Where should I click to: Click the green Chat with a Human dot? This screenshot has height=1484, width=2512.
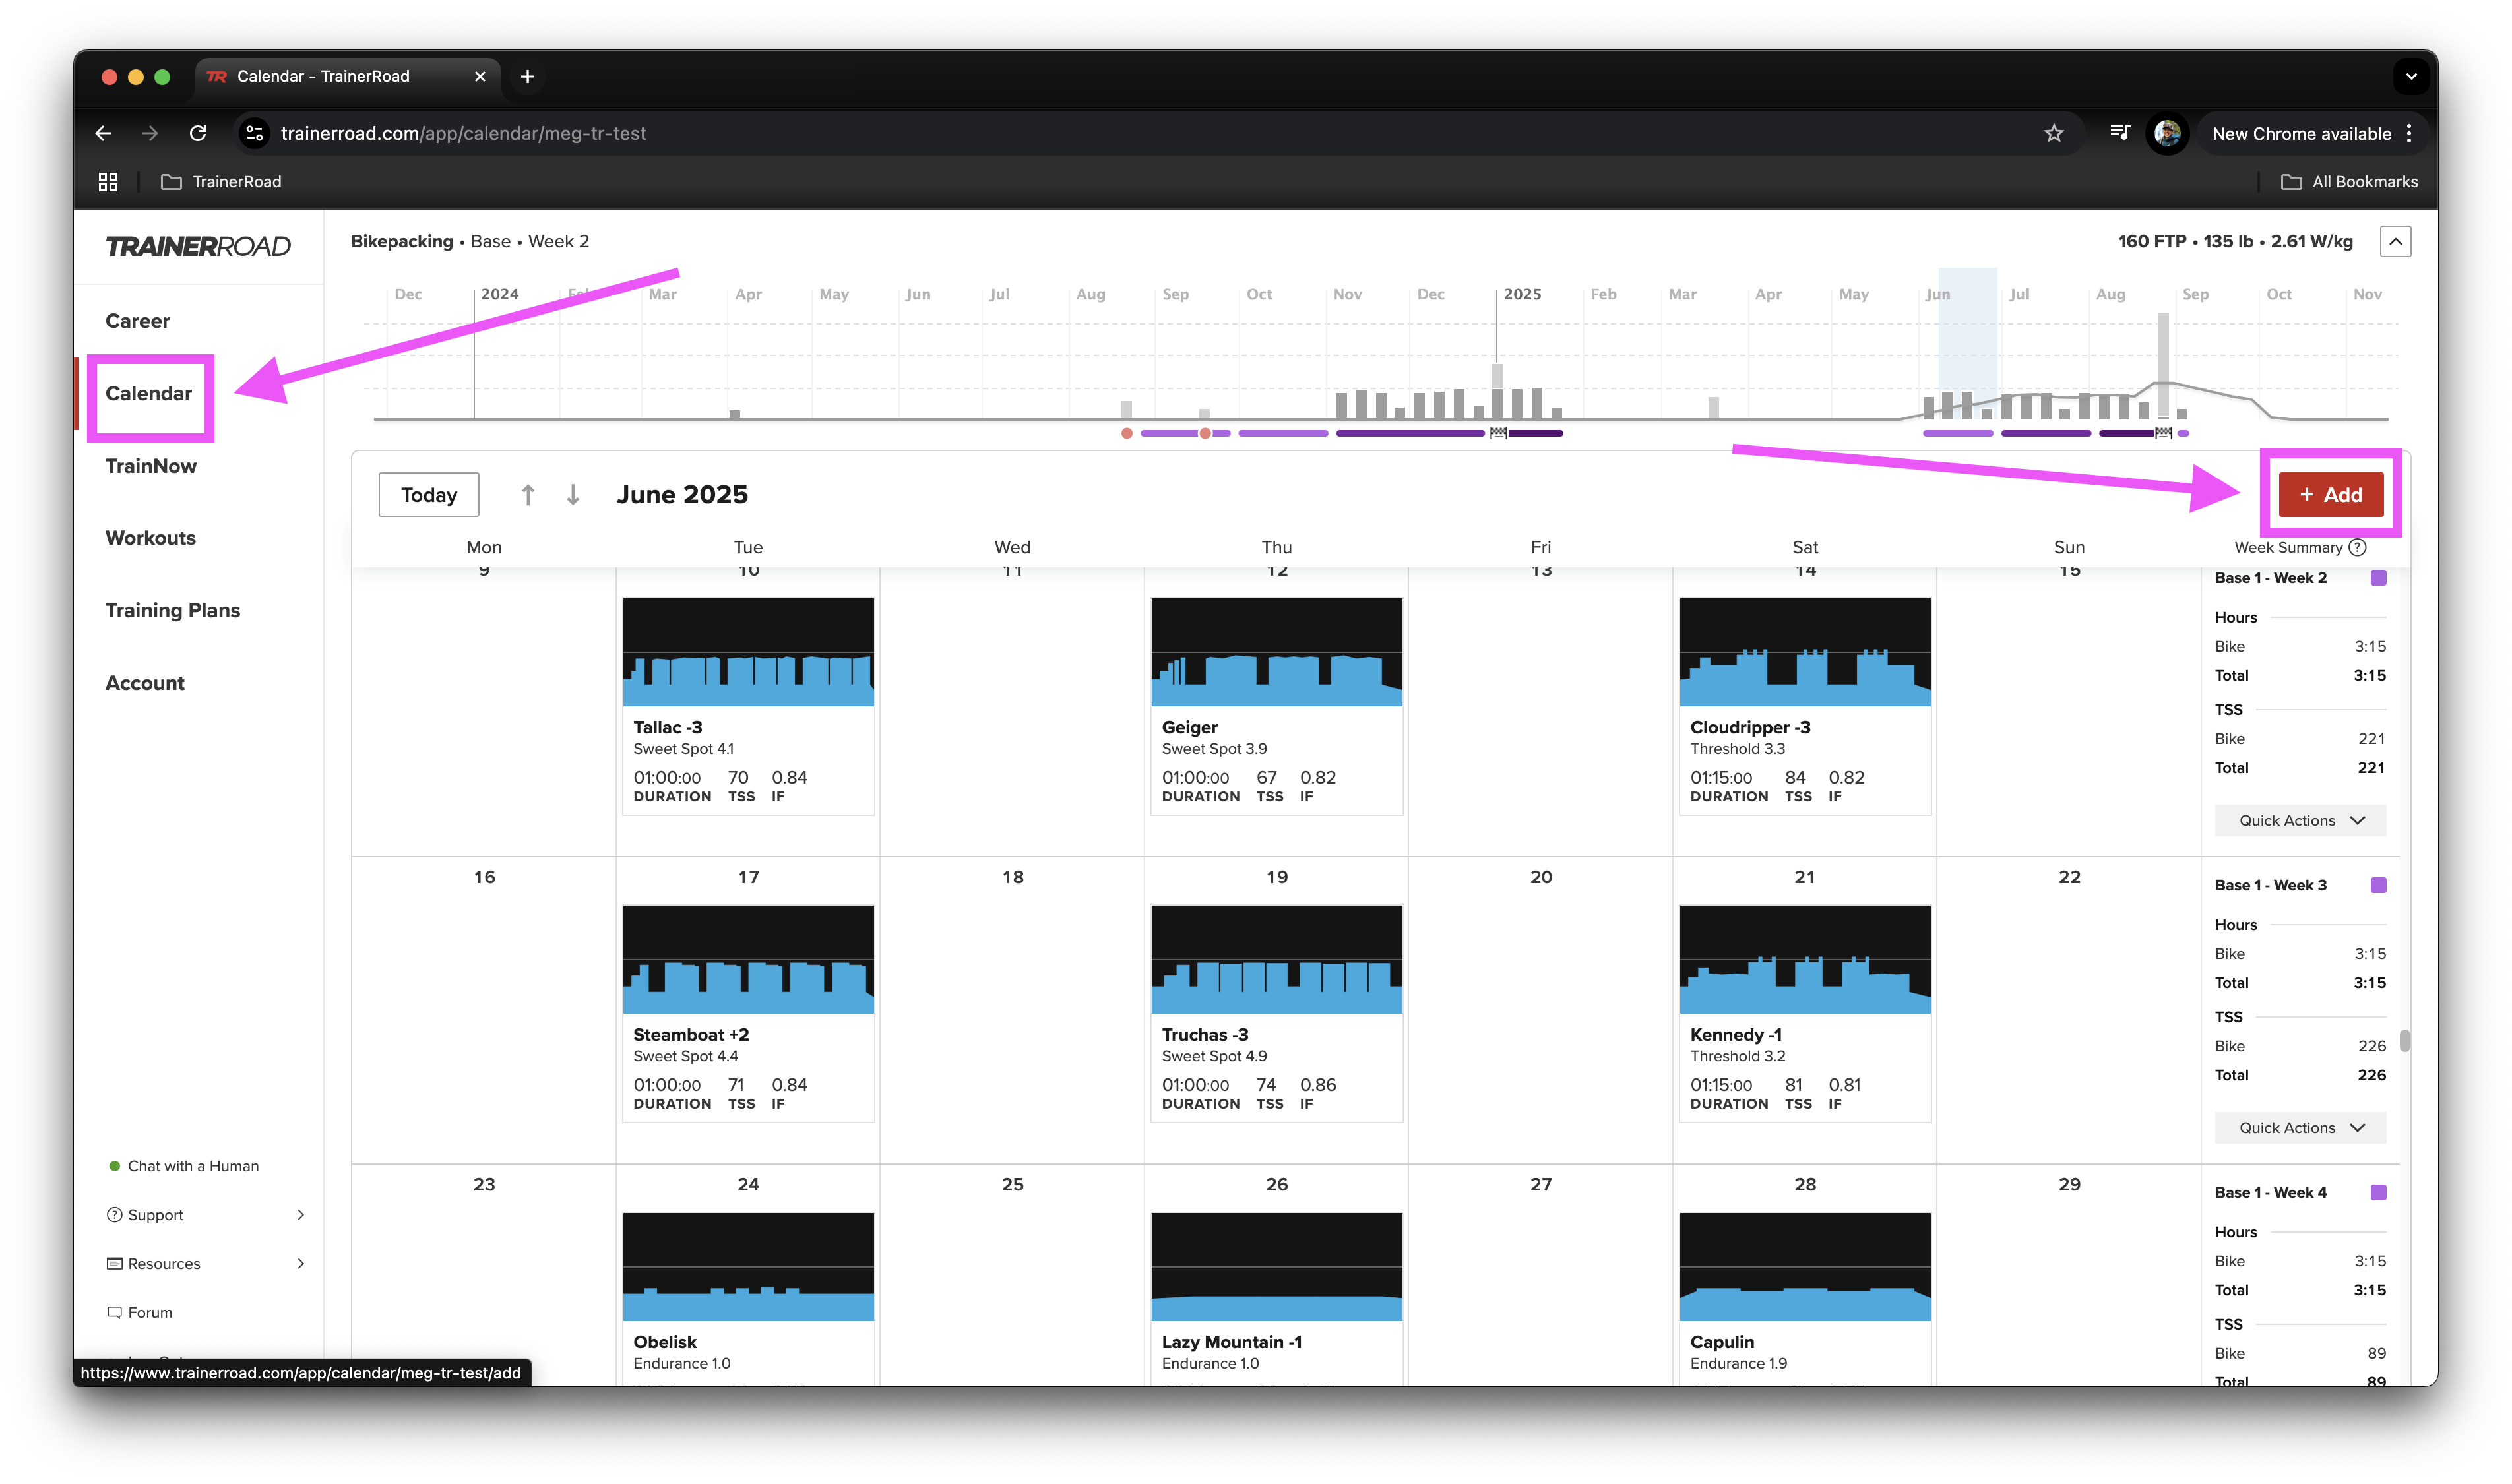coord(114,1166)
